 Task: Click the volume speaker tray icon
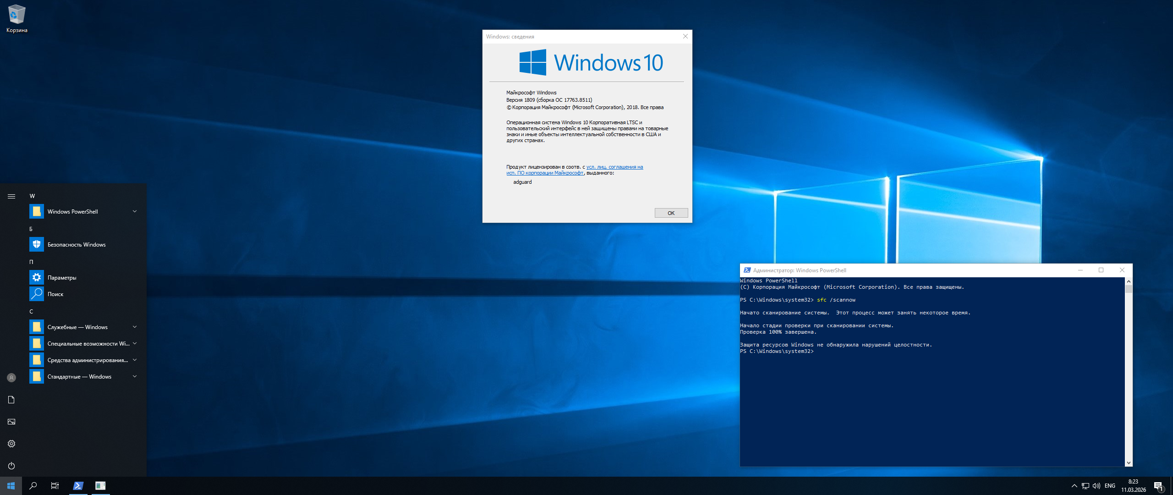pos(1096,486)
